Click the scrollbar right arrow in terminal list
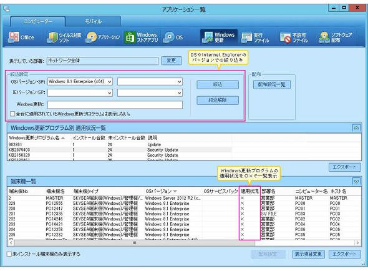The width and height of the screenshot is (368, 271). pos(357,243)
